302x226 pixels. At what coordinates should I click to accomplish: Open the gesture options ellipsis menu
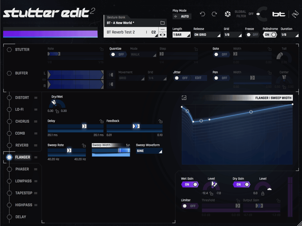(x=163, y=29)
